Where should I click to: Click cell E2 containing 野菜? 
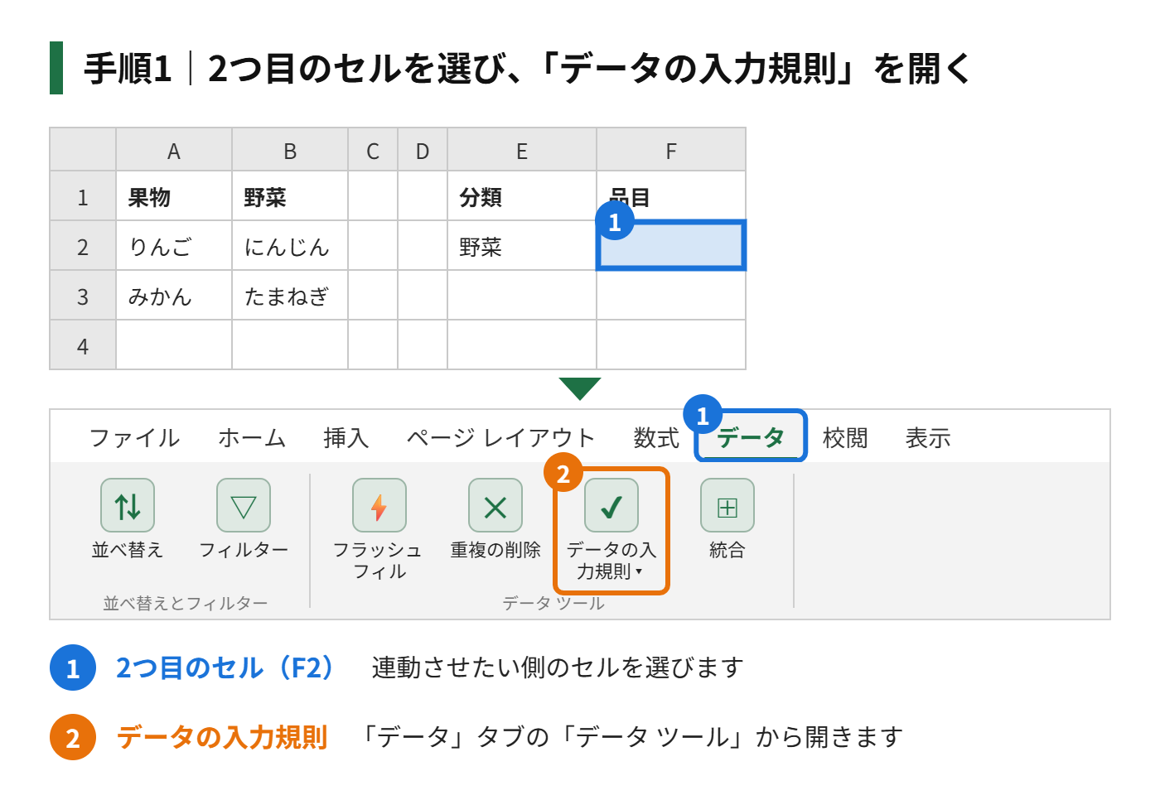pos(522,246)
